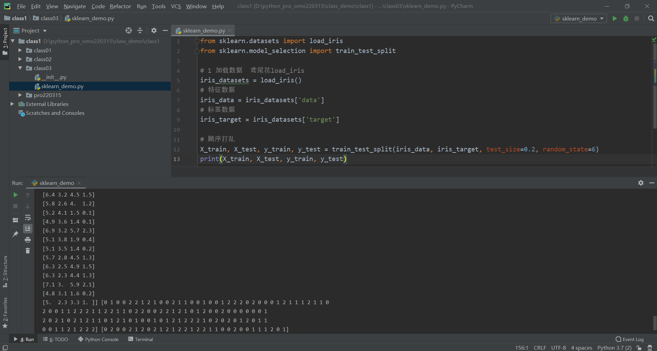
Task: Toggle the 4: Run tool window
Action: coord(24,339)
